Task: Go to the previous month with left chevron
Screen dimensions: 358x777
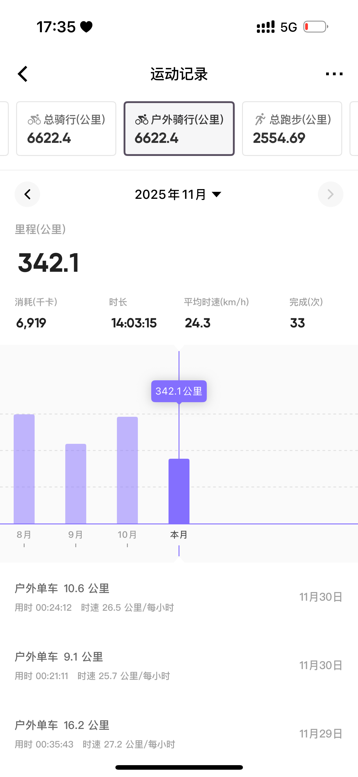Action: [x=27, y=194]
